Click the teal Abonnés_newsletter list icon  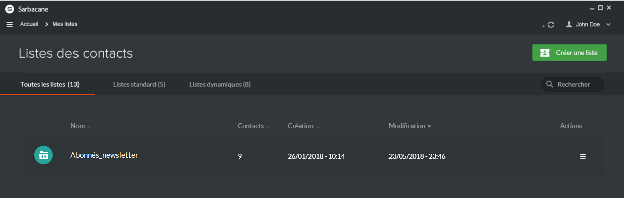[43, 155]
